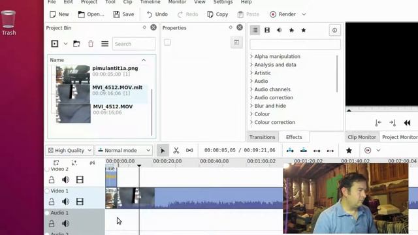The height and width of the screenshot is (235, 418).
Task: Hide video on Video 2 track
Action: point(80,180)
